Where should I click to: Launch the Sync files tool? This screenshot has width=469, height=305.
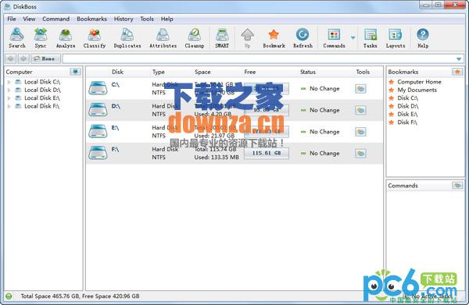pos(41,38)
